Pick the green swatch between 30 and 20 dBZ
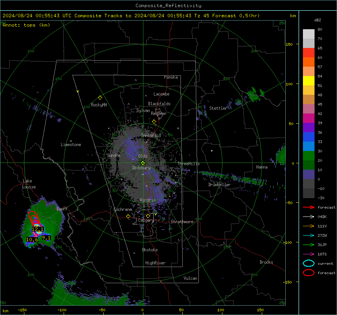The width and height of the screenshot is (337, 315). pos(309,156)
